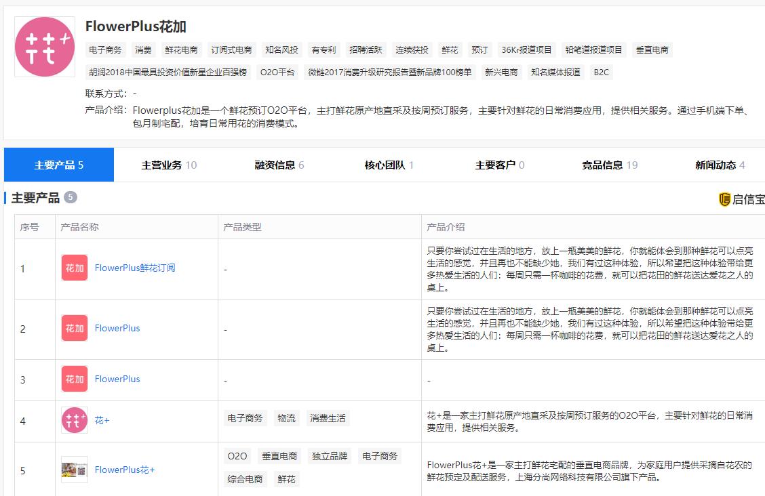The width and height of the screenshot is (765, 496).
Task: Open the 竞品信息 tab
Action: 610,165
